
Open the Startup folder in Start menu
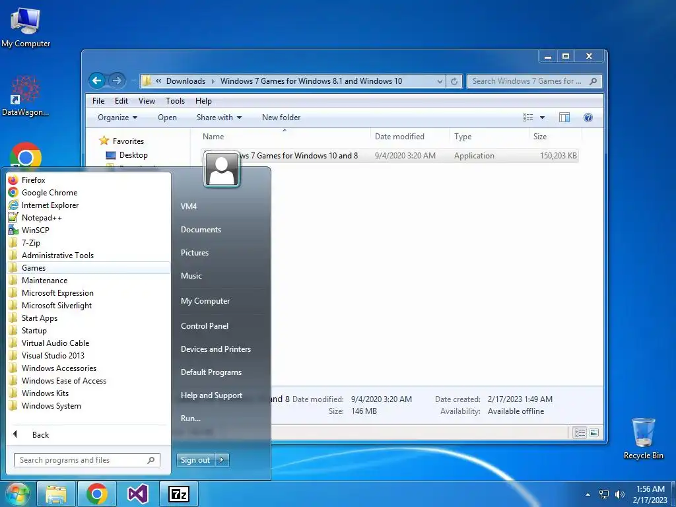88,330
